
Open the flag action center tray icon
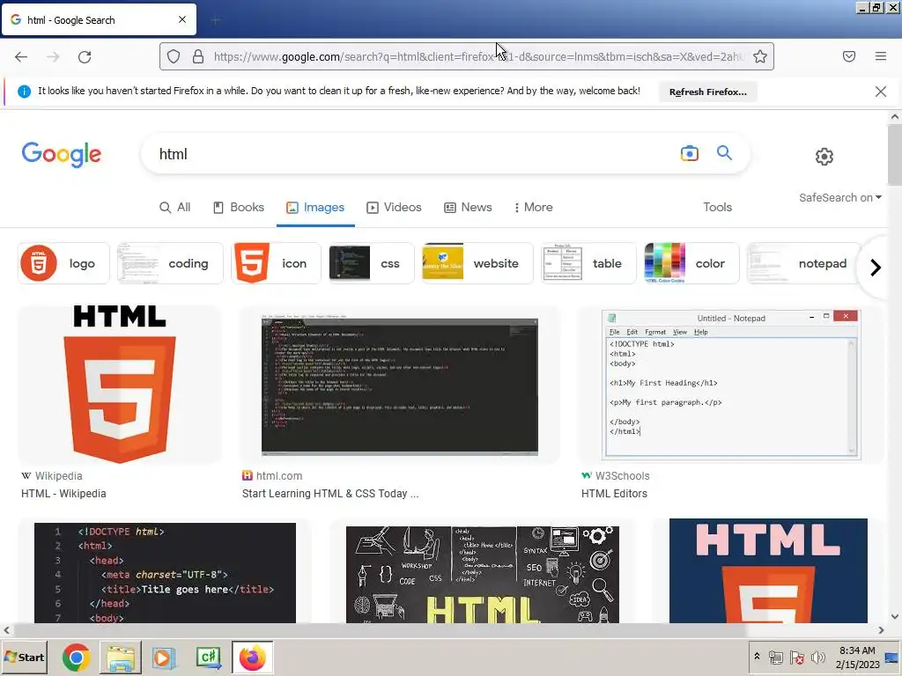tap(796, 657)
